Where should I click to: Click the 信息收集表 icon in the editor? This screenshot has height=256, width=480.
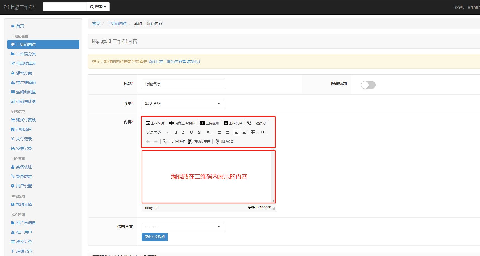[199, 141]
